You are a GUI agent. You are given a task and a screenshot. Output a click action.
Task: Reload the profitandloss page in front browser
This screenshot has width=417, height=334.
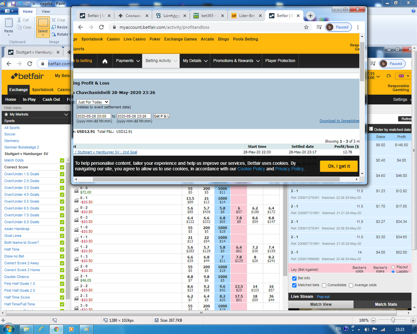(x=101, y=27)
